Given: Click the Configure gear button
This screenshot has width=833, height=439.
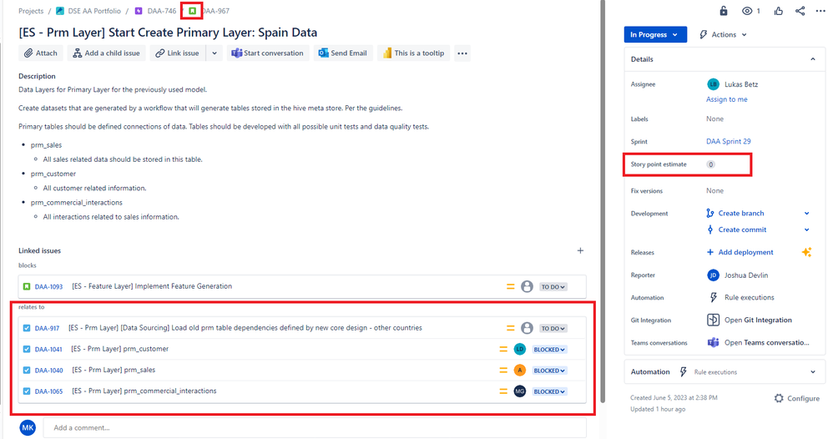Looking at the screenshot, I should tap(797, 398).
